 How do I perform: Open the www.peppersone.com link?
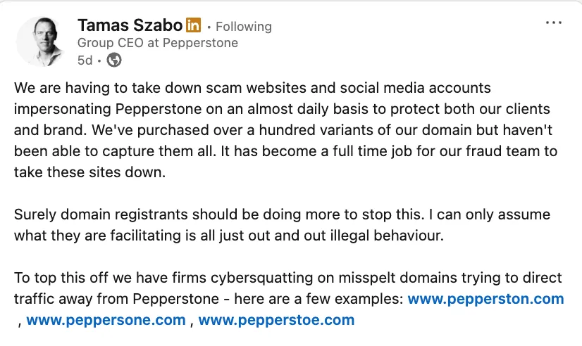(x=106, y=320)
